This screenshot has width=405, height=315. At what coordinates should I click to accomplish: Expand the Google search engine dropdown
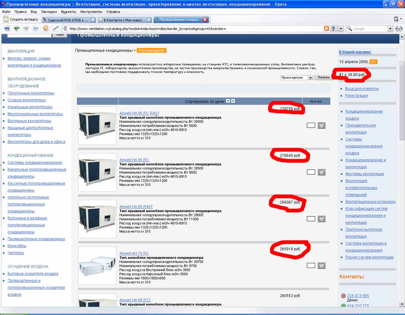(x=390, y=28)
